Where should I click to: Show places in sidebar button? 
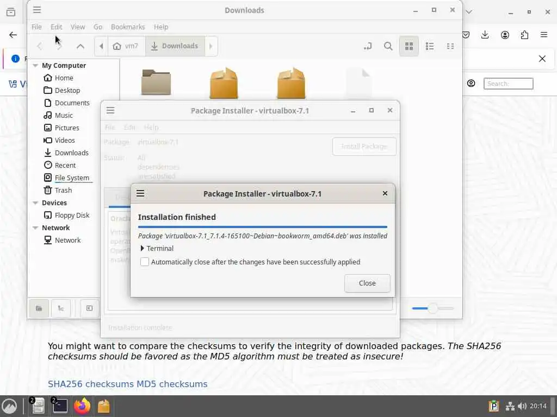point(39,308)
